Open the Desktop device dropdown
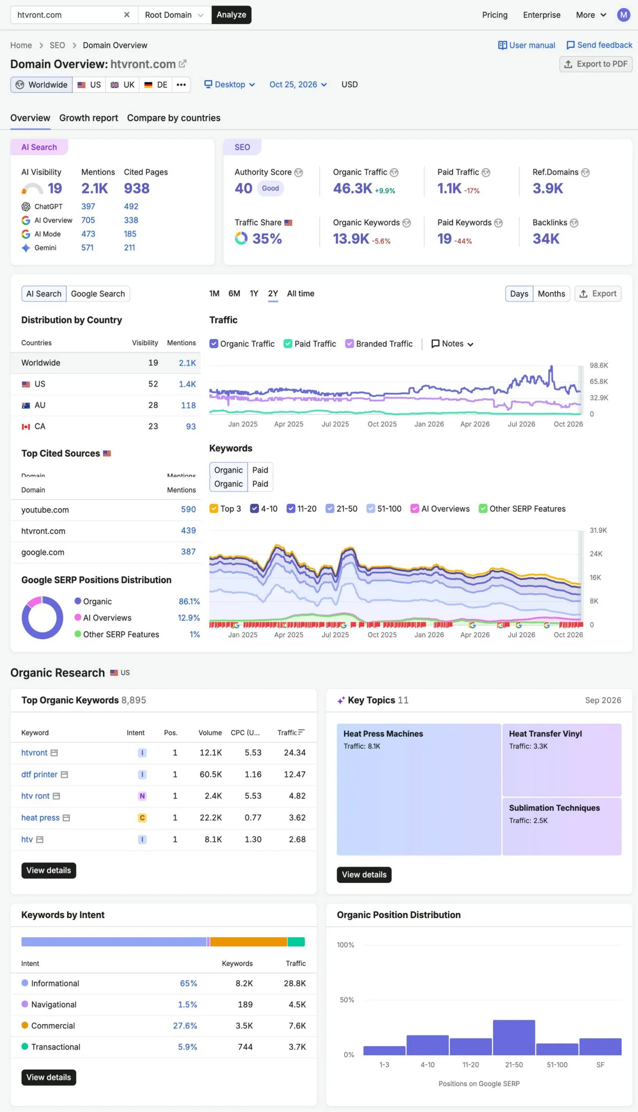 230,85
